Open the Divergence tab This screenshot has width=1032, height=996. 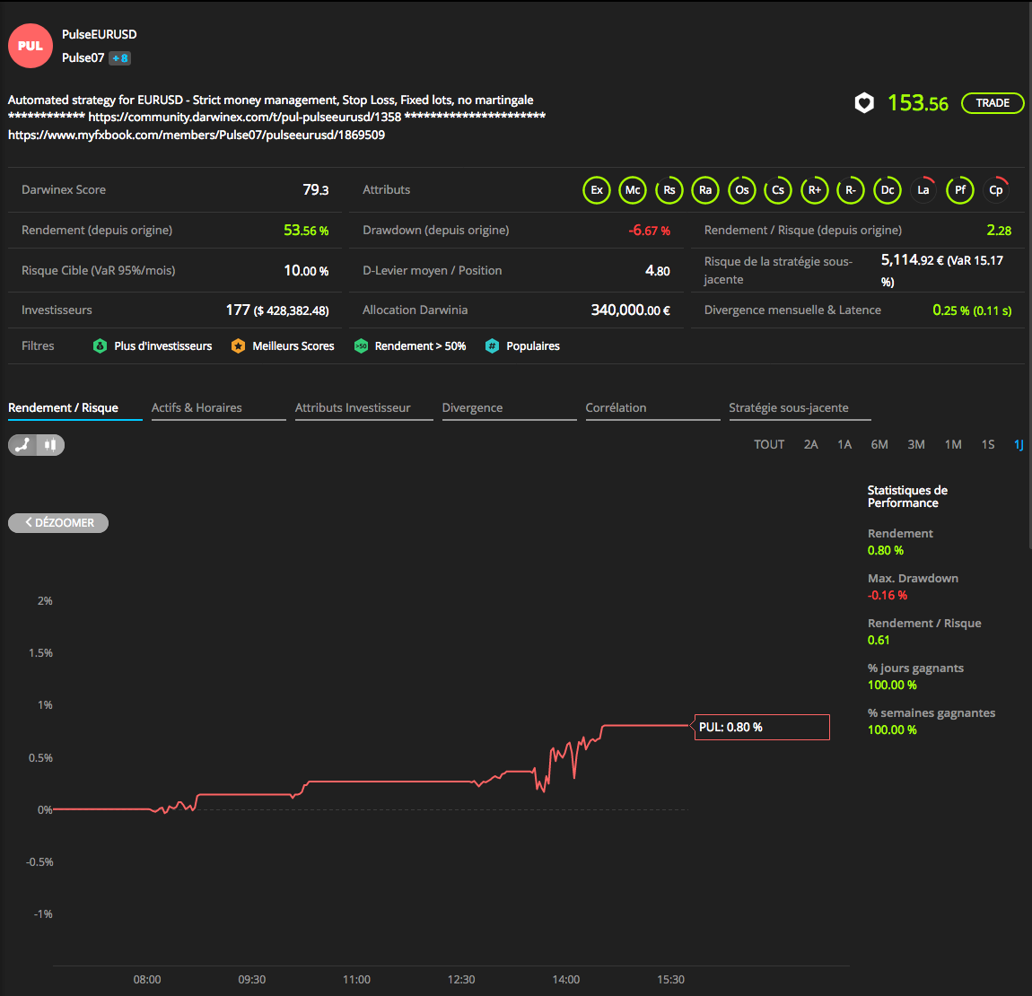(x=510, y=408)
